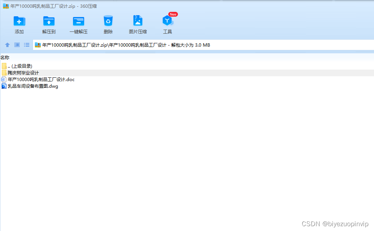This screenshot has height=231, width=374.
Task: Click the archive icon in path bar
Action: coord(38,45)
